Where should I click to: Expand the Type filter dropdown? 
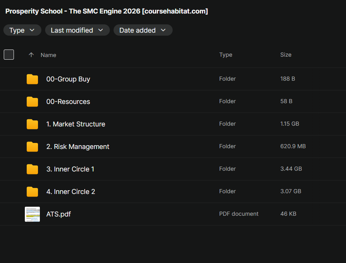22,30
